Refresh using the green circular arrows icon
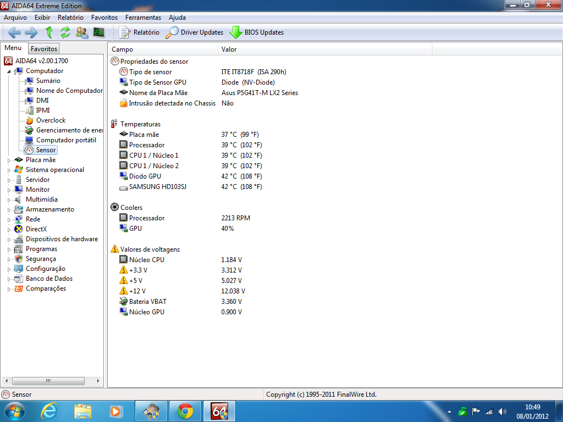This screenshot has height=422, width=563. 65,32
